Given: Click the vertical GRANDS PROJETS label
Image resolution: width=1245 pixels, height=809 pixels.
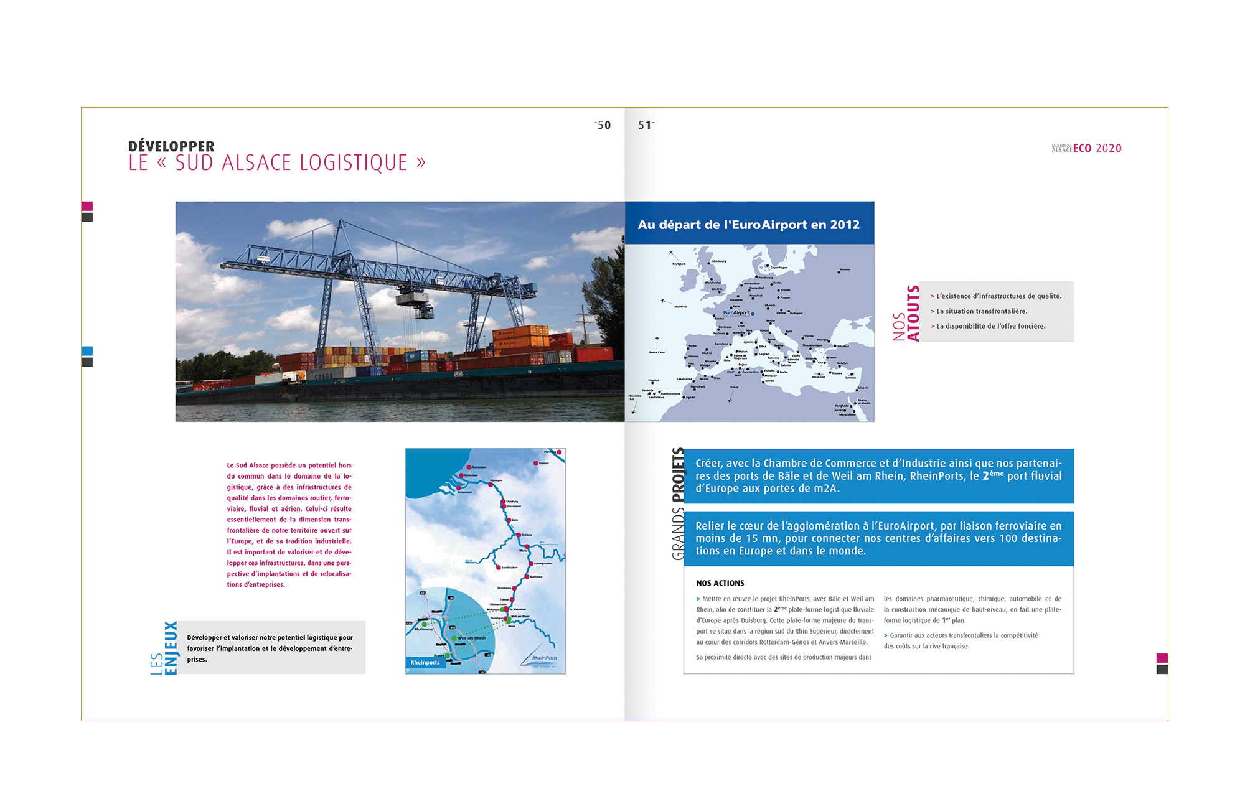Looking at the screenshot, I should click(x=678, y=504).
